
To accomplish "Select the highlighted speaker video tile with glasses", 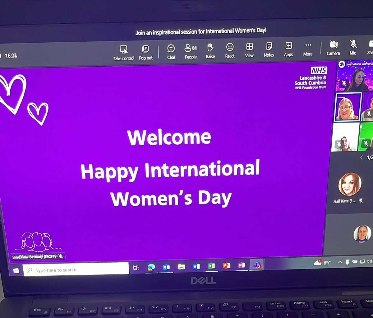I will coord(347,107).
